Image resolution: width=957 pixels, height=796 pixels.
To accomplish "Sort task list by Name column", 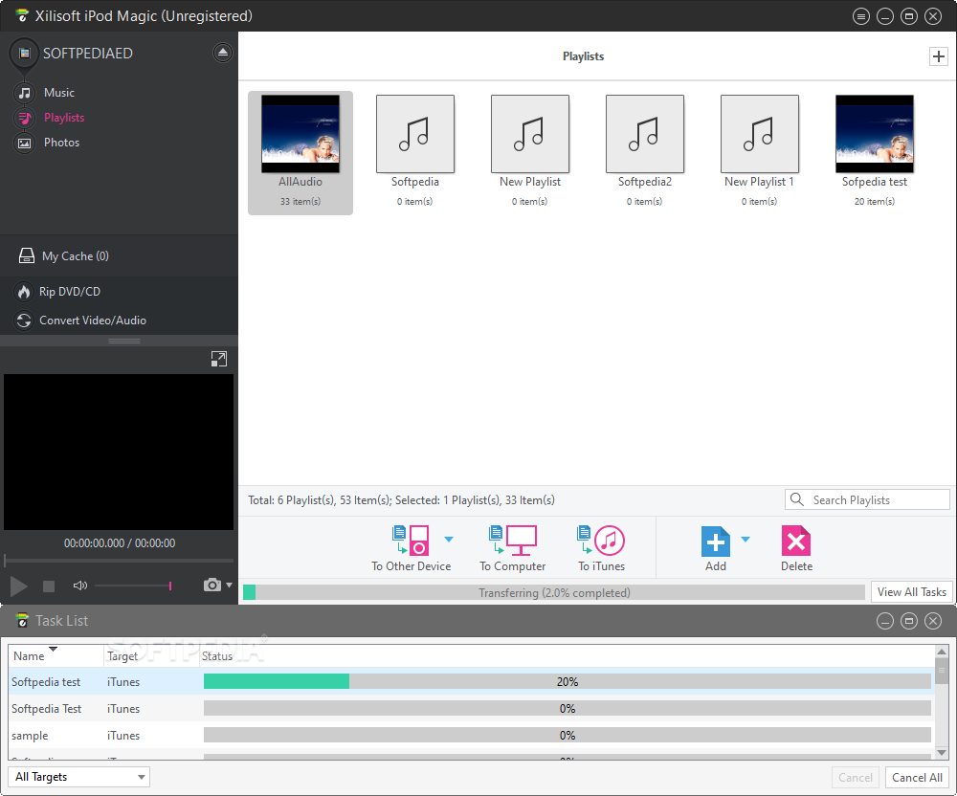I will coord(55,656).
